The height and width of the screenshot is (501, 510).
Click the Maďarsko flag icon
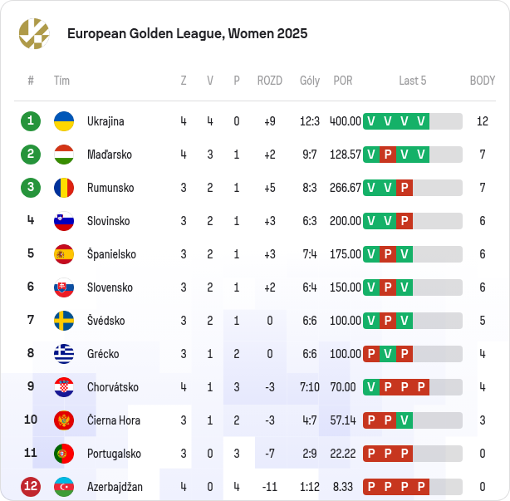(x=64, y=155)
